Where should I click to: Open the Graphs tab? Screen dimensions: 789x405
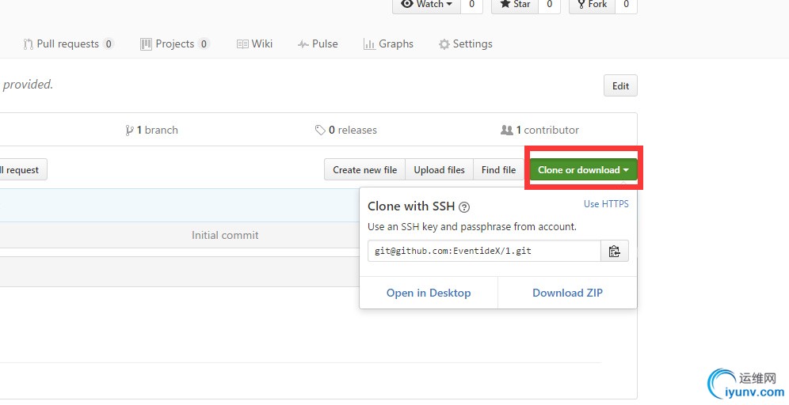pos(388,44)
